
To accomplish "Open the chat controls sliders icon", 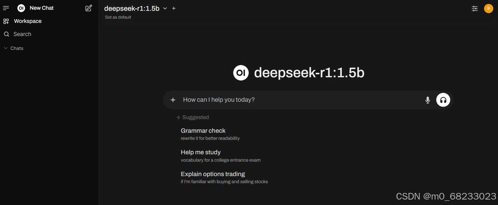I will pos(475,8).
